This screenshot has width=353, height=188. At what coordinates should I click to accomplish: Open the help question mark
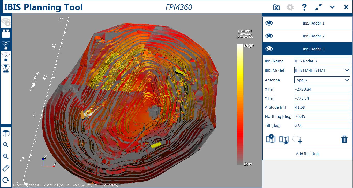[x=304, y=7]
